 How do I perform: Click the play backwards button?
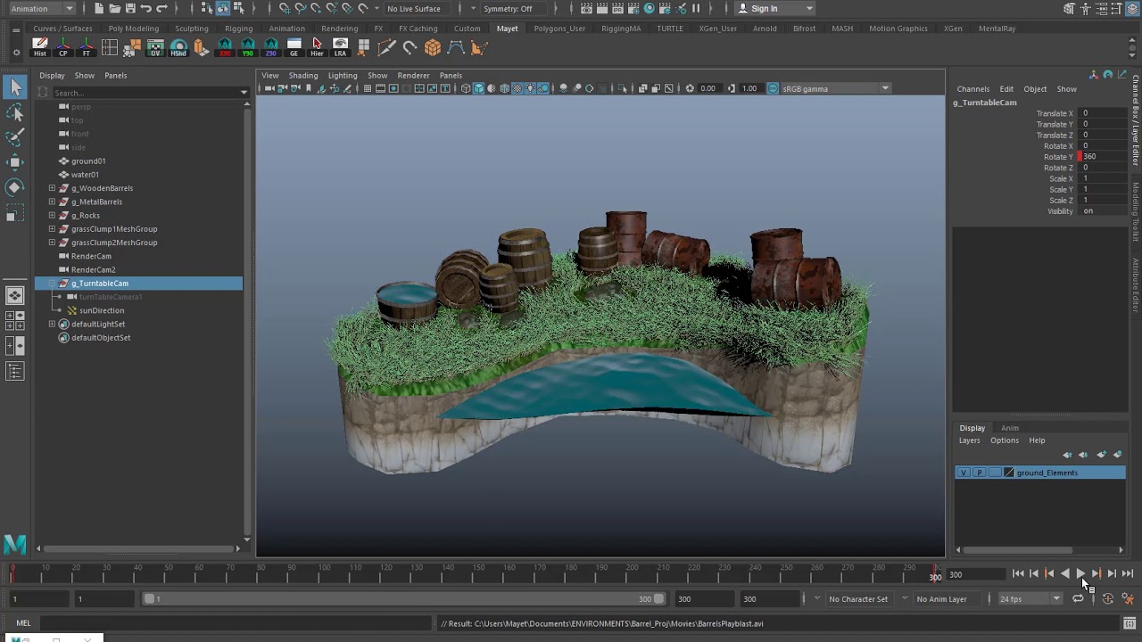pos(1064,574)
